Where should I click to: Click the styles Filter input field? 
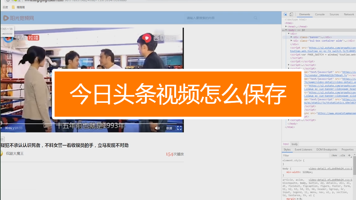(x=305, y=156)
